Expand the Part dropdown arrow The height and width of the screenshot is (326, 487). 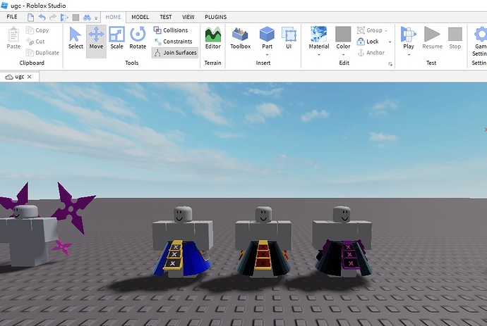(x=267, y=55)
